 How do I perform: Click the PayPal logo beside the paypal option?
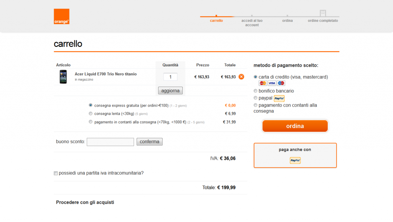coord(279,98)
